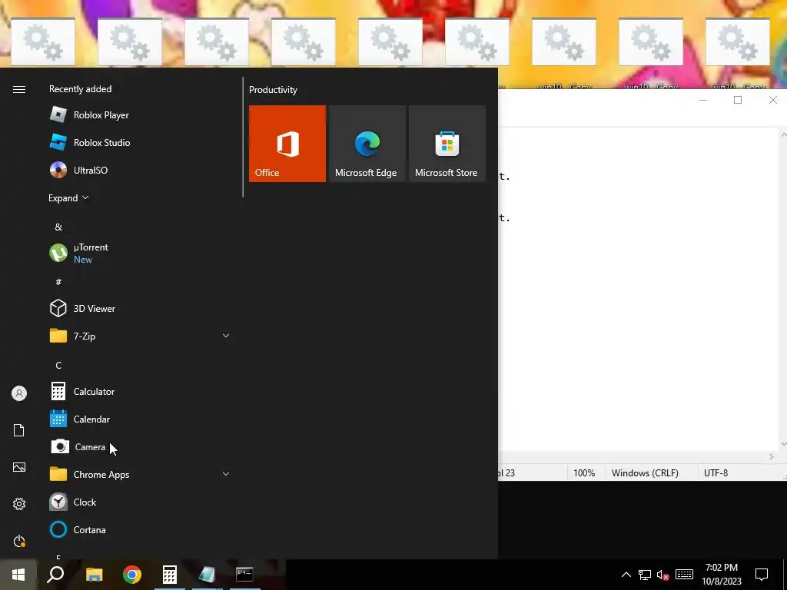
Task: Open the Action Center notifications icon
Action: (x=762, y=575)
